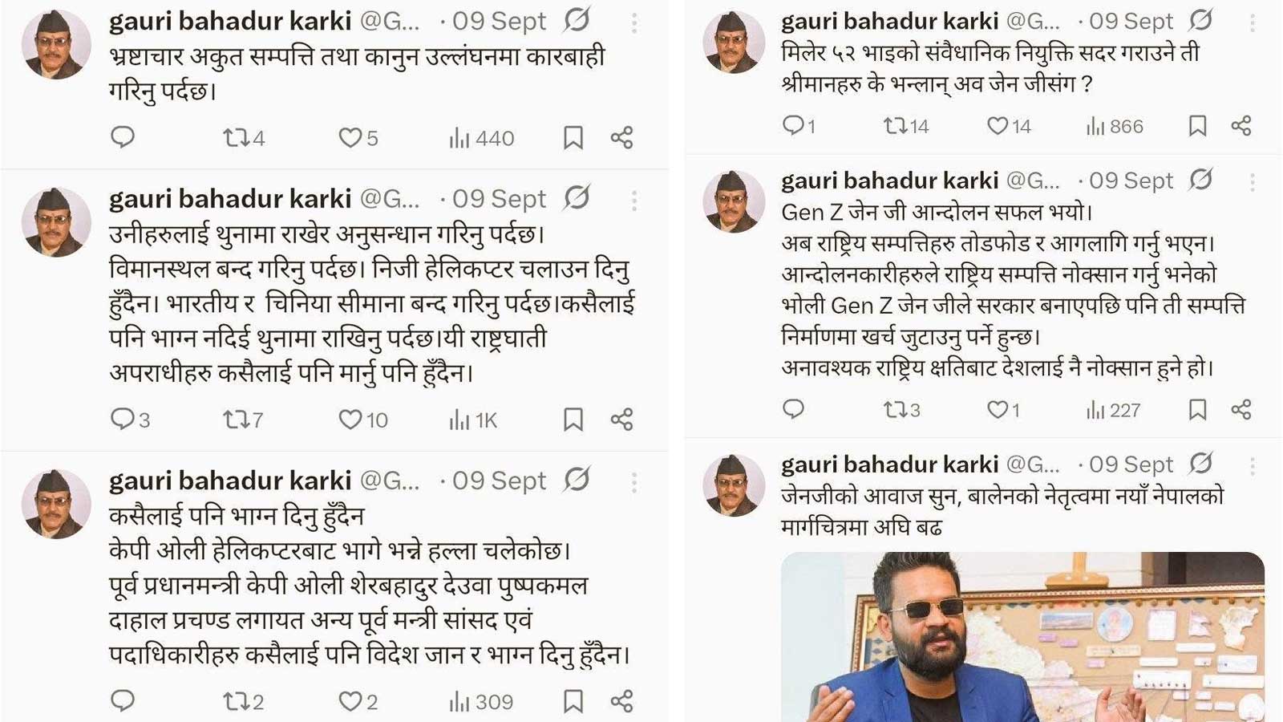Screen dimensions: 1283x722
Task: Open more options on 309-view tweet
Action: [634, 482]
